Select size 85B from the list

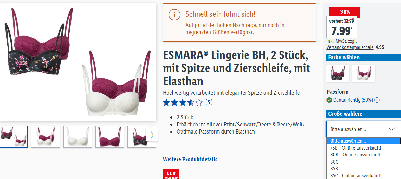334,168
